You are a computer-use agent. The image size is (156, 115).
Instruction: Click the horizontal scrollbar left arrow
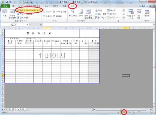95,109
